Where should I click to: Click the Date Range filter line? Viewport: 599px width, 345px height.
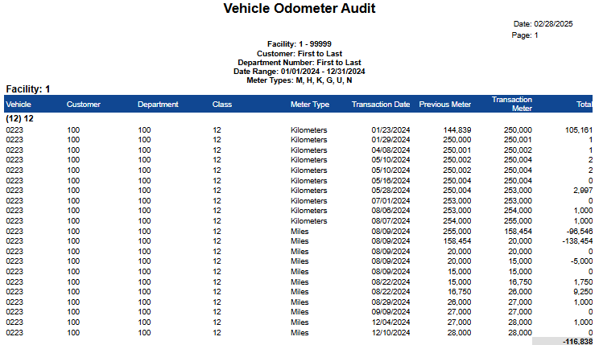pyautogui.click(x=299, y=72)
